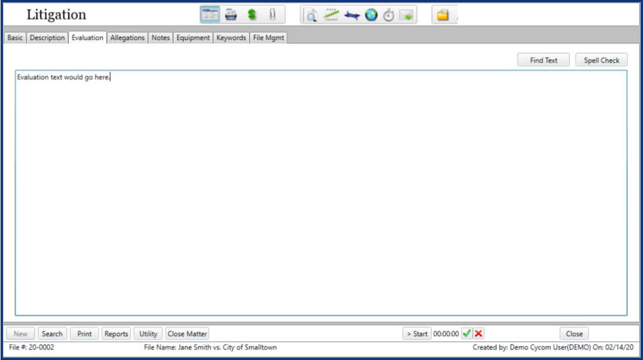Go to the Allegations tab
The width and height of the screenshot is (643, 360).
click(x=128, y=38)
